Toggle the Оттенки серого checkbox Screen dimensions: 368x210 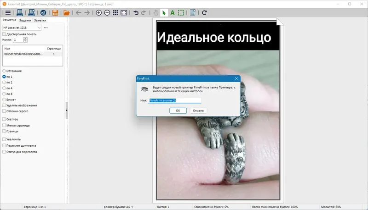coord(4,111)
